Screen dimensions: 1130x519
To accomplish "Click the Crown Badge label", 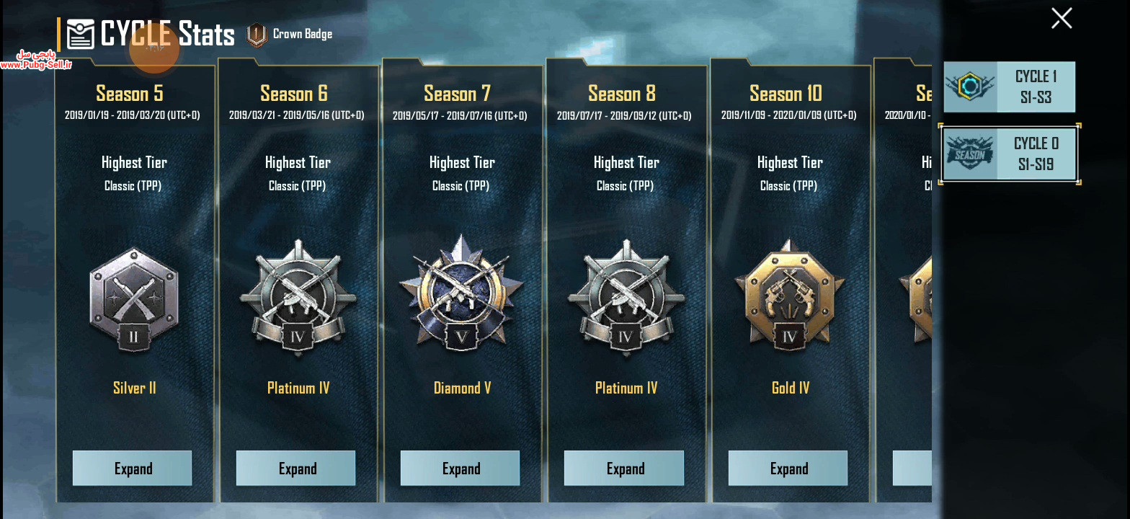I will (x=303, y=34).
